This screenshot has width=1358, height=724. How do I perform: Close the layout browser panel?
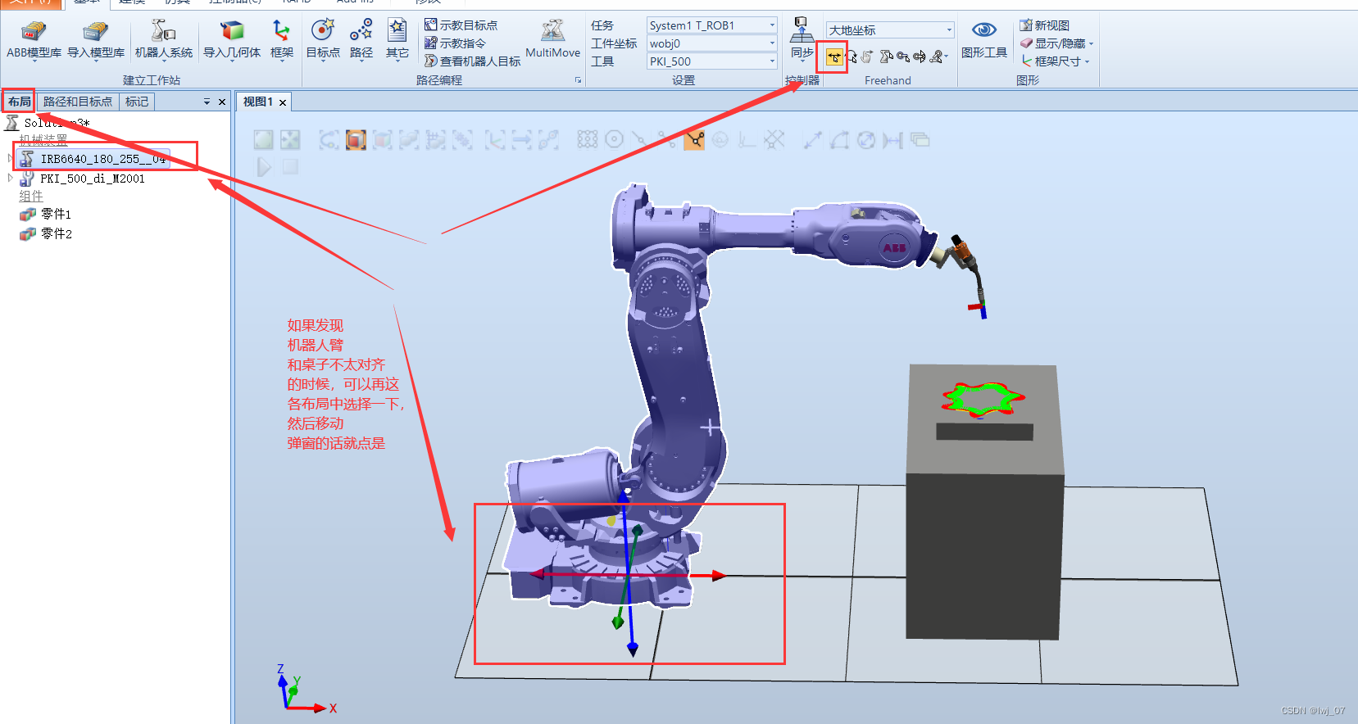(x=222, y=102)
